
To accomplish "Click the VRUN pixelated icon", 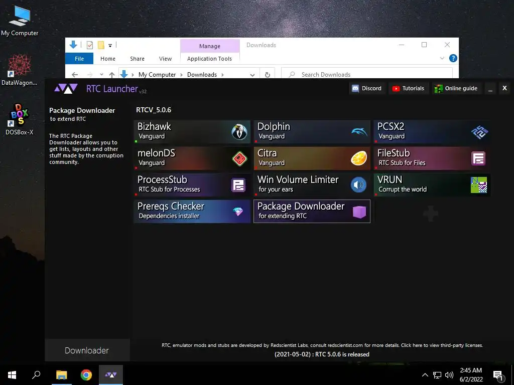I will click(478, 185).
